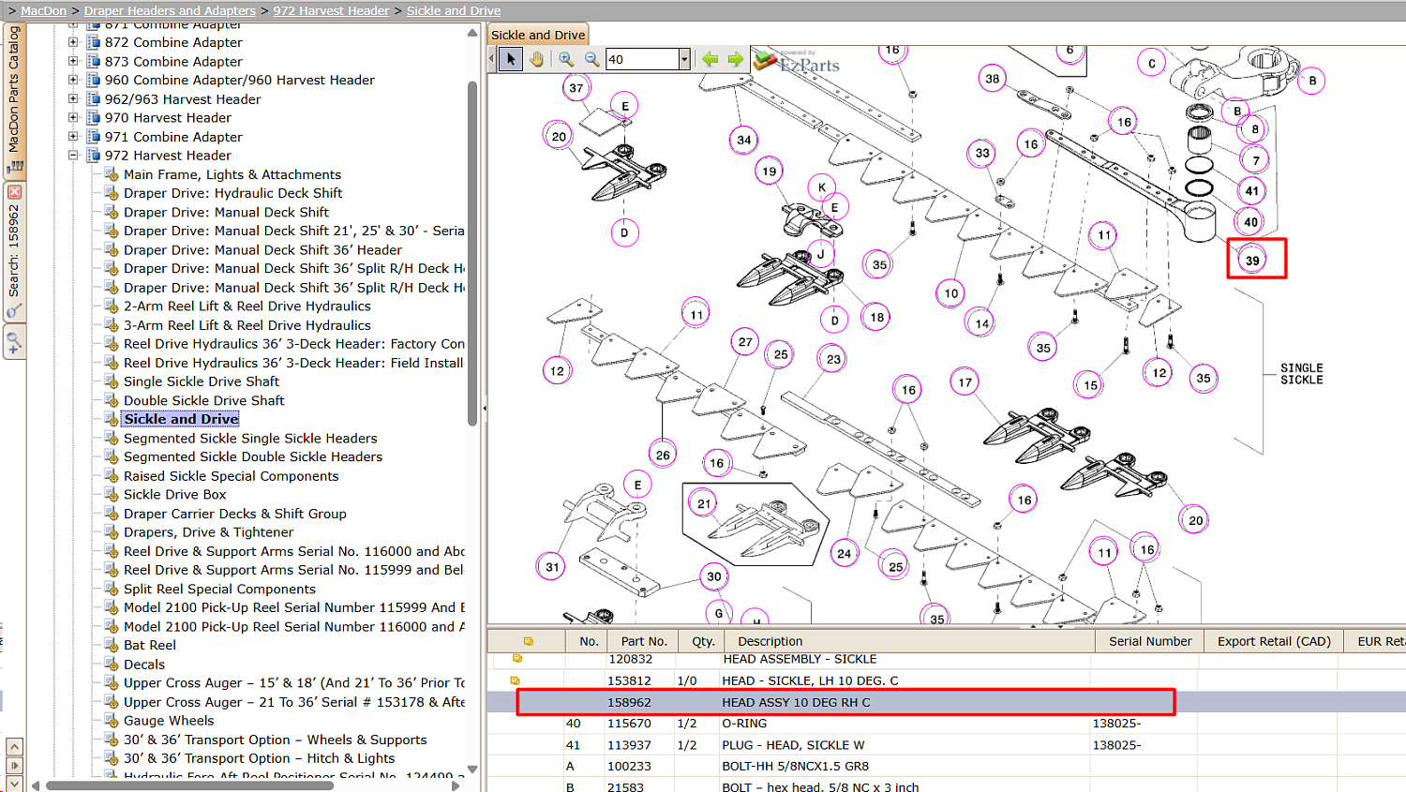
Task: Click the page icon beside Double Sickle Drive Shaft
Action: coord(112,400)
